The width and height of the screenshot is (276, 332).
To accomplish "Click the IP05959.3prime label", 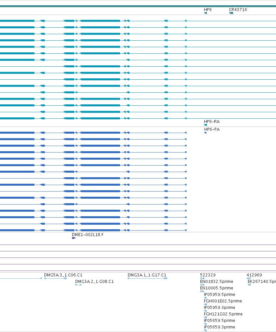I will [x=220, y=308].
